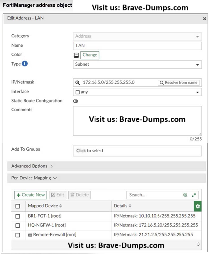The height and width of the screenshot is (254, 211).
Task: Close the Edit Address dialog
Action: tap(204, 19)
